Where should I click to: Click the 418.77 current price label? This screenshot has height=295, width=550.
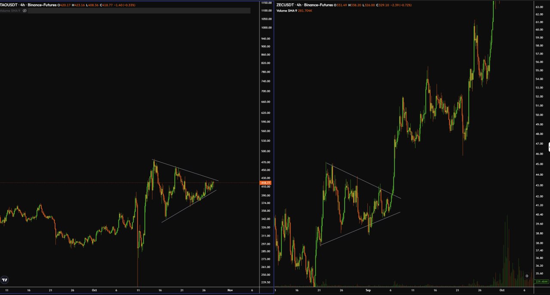click(x=265, y=183)
